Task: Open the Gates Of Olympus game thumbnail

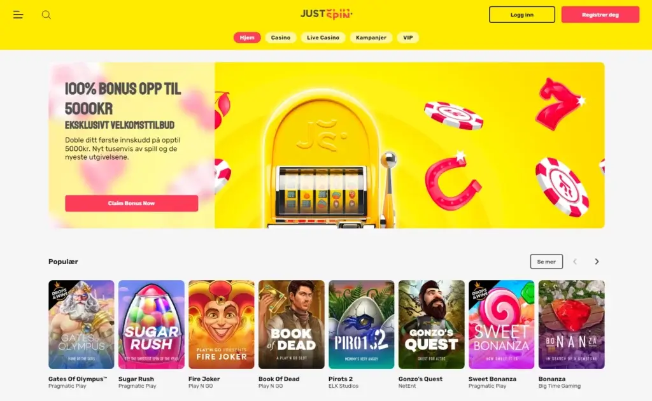Action: [81, 325]
